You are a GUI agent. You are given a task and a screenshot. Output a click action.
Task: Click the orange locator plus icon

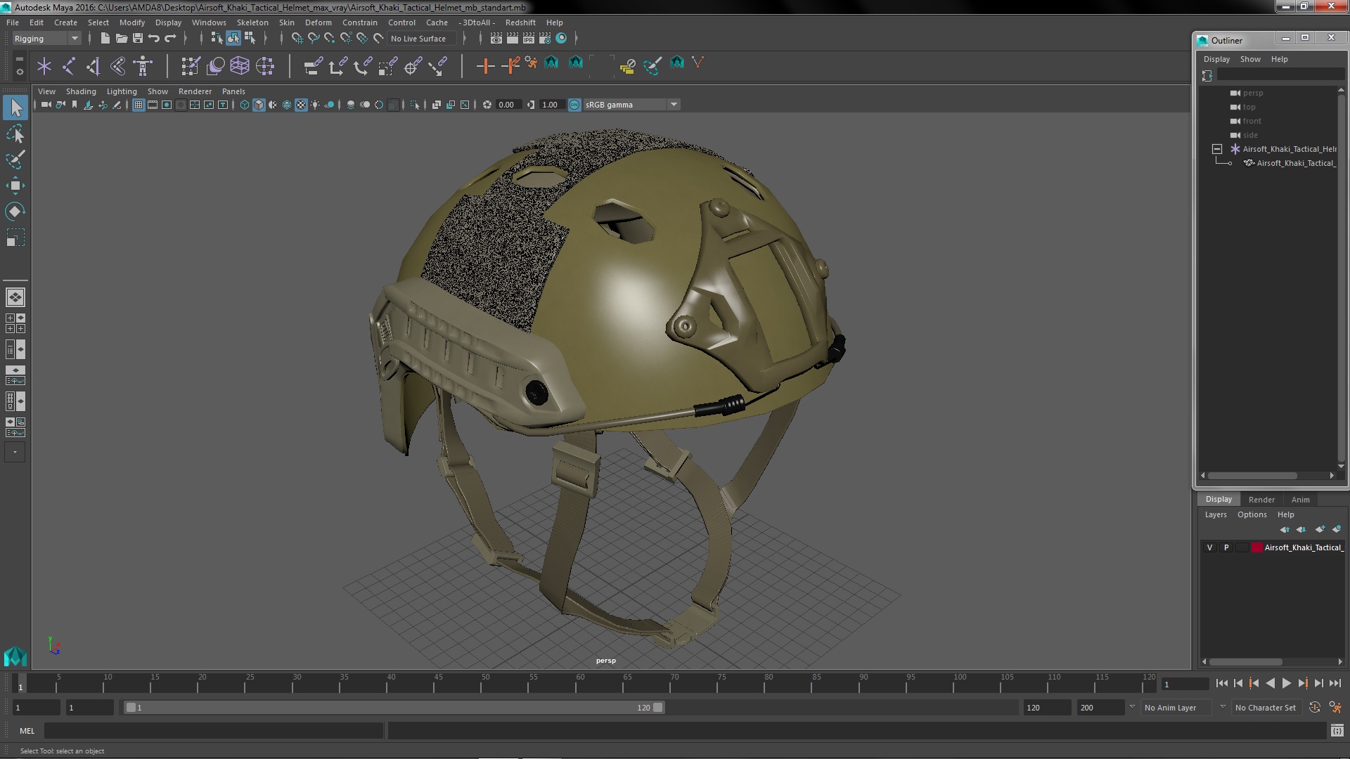(x=485, y=66)
